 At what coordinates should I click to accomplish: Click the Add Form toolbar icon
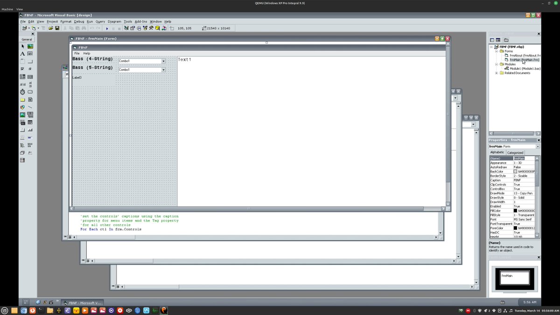pyautogui.click(x=34, y=28)
